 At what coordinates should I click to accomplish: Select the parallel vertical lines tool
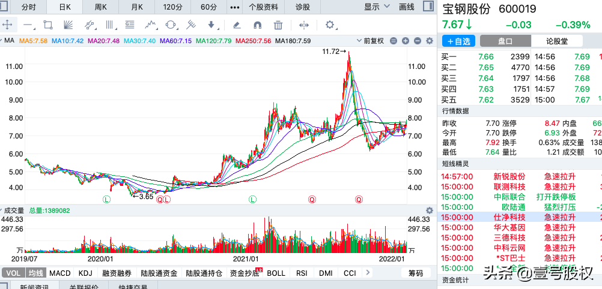point(110,25)
